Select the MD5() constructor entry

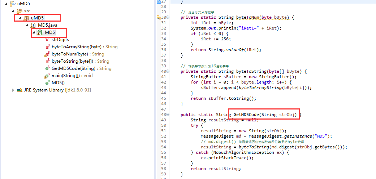[x=58, y=83]
